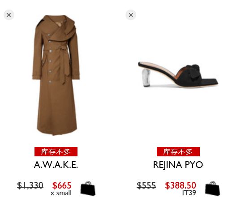The height and width of the screenshot is (202, 228).
Task: Click the crossed-out $555 original price
Action: 146,185
